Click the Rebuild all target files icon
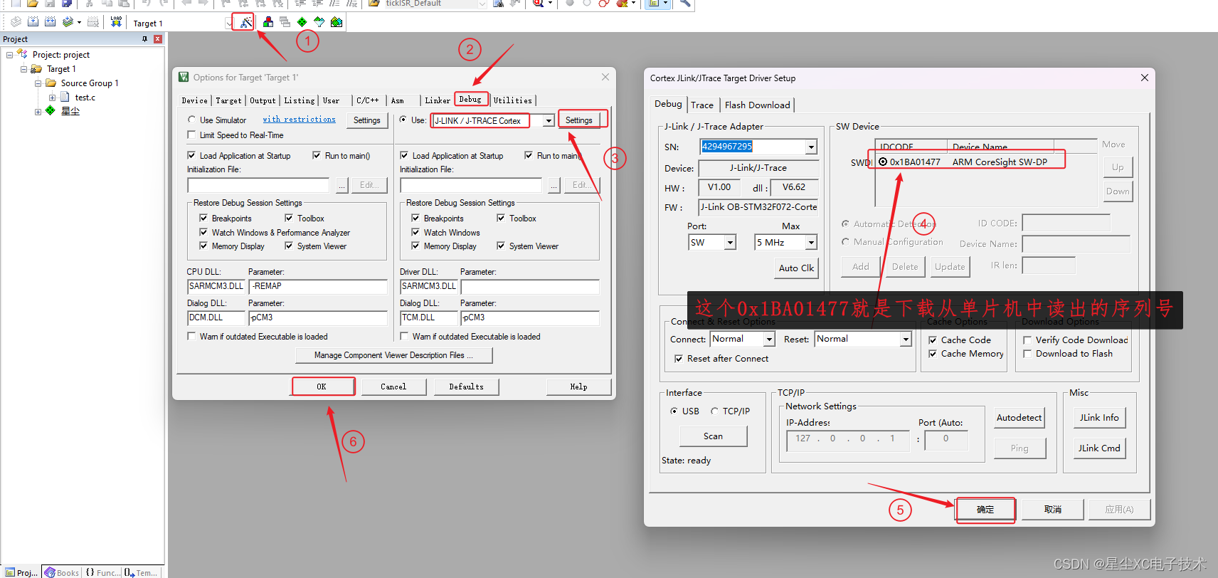1218x578 pixels. pyautogui.click(x=51, y=22)
